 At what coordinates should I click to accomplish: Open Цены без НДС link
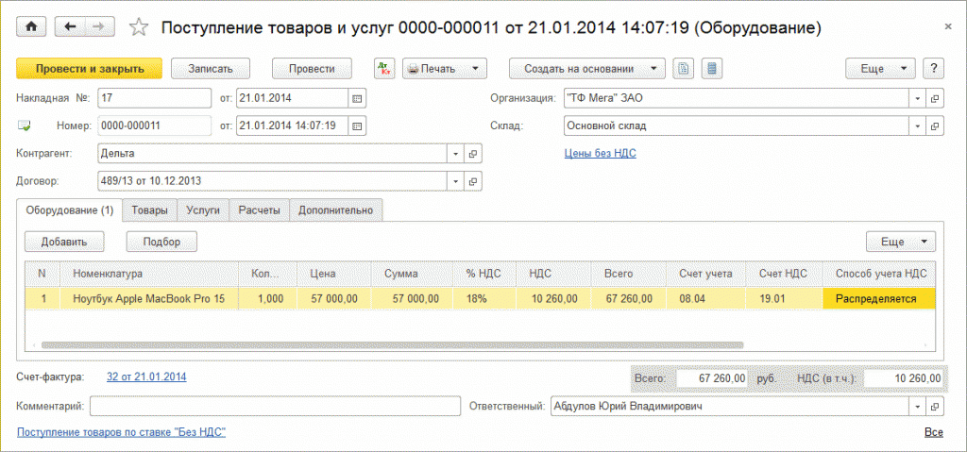click(x=600, y=154)
